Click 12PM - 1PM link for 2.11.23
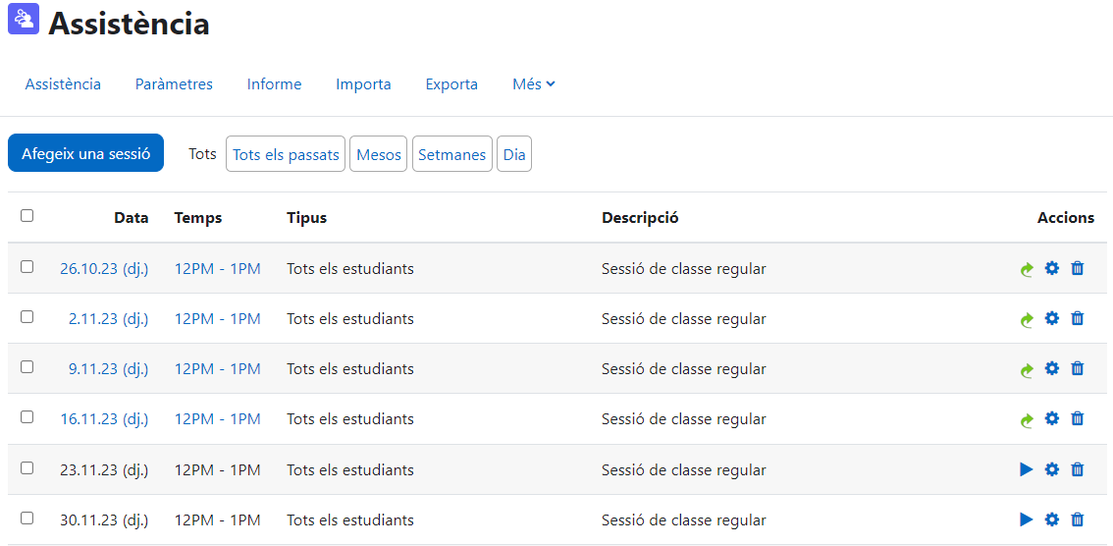Screen dimensions: 1113x546 pyautogui.click(x=217, y=319)
